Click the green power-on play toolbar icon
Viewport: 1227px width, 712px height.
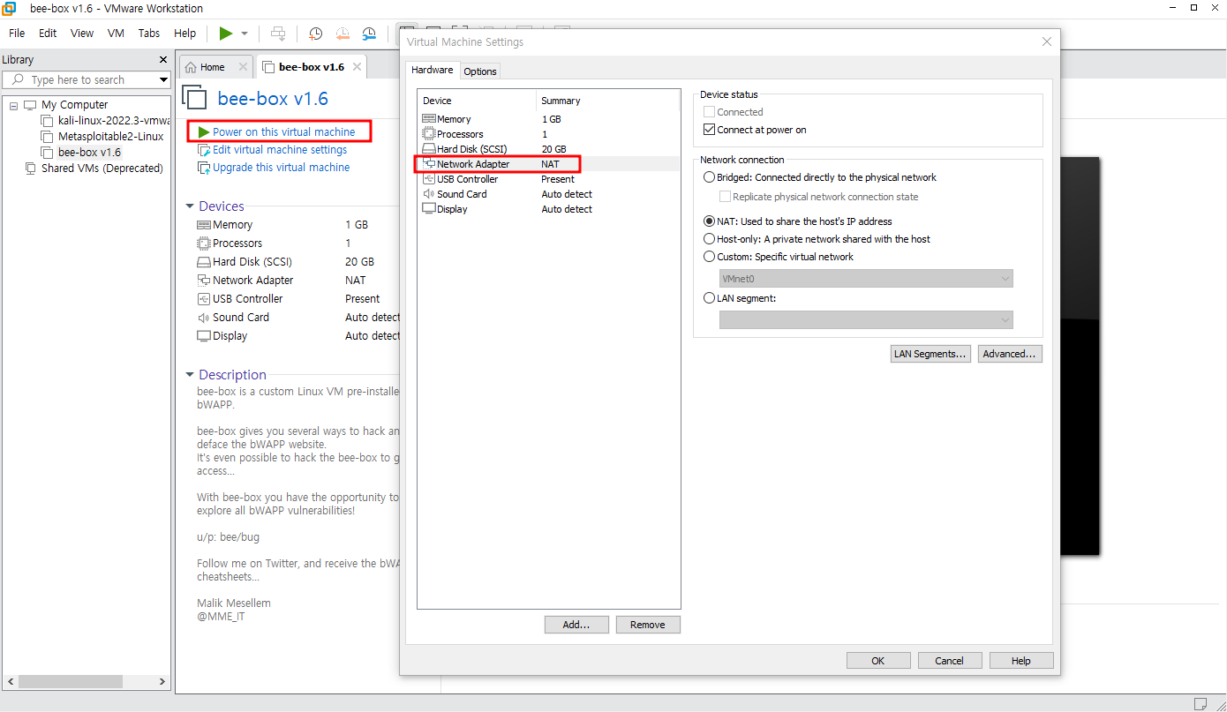[x=226, y=34]
